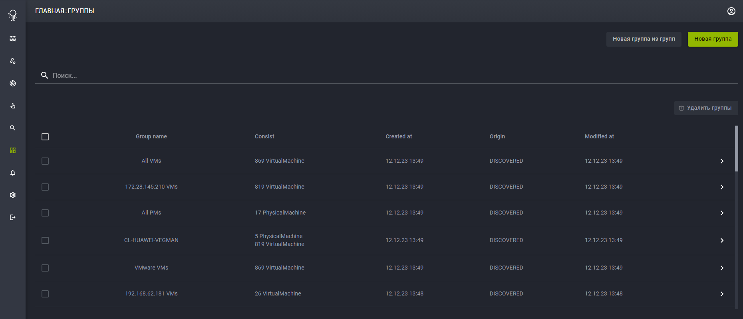Check the All VMs row checkbox
This screenshot has width=743, height=319.
[45, 161]
